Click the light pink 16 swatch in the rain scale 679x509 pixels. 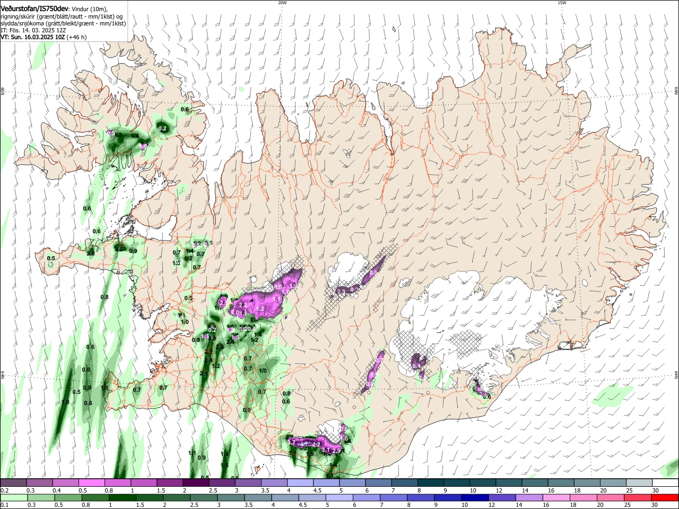(x=556, y=497)
